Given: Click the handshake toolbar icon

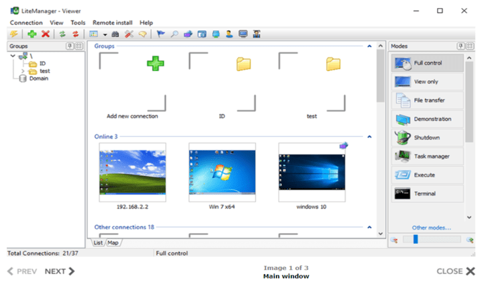Looking at the screenshot, I should coord(142,34).
